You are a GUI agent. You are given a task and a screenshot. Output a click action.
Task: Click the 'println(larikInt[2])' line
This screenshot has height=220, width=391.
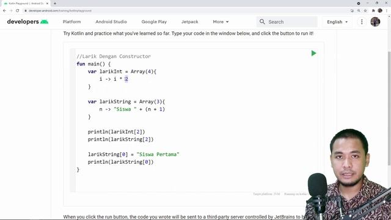coord(116,132)
